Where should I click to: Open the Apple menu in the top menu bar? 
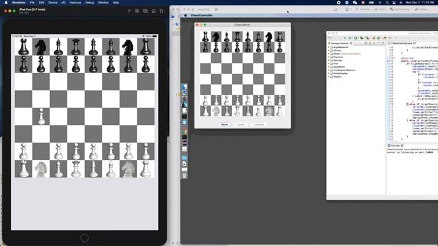click(x=6, y=3)
